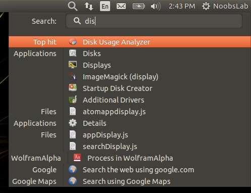
Task: Click the Displays monitor icon
Action: point(73,65)
